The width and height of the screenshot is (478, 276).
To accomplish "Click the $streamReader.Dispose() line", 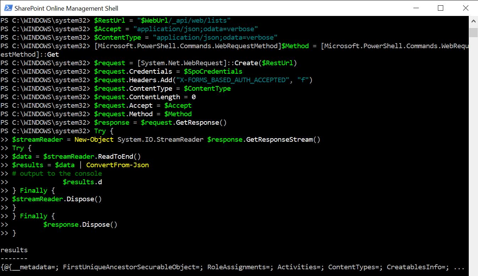I will point(57,199).
